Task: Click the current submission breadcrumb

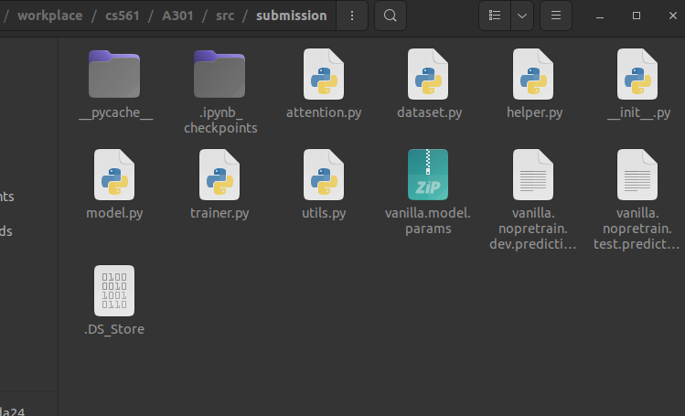Action: pyautogui.click(x=292, y=16)
